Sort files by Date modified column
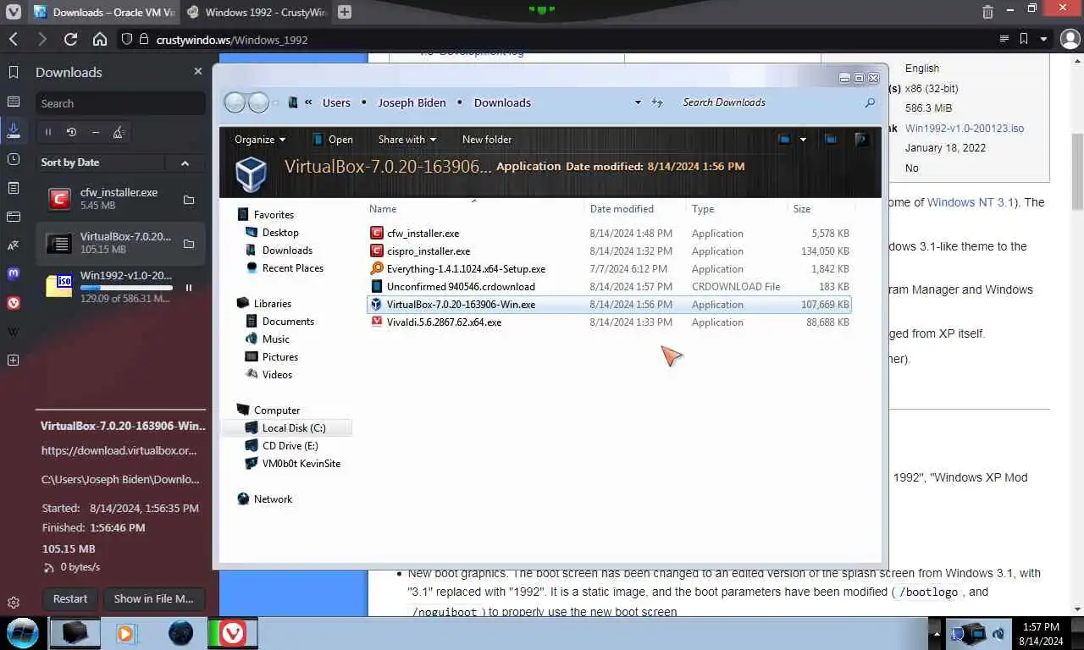This screenshot has width=1084, height=650. [x=622, y=208]
